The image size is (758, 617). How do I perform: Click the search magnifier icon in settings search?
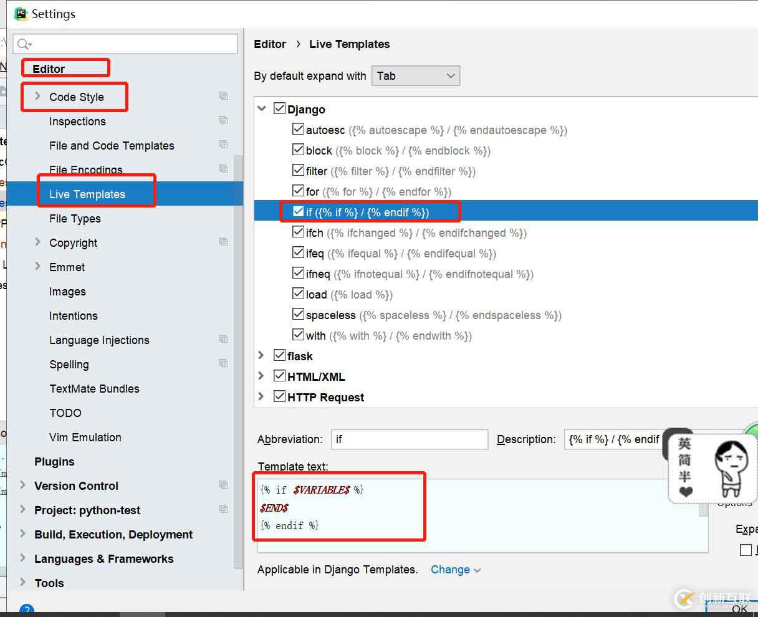[x=24, y=44]
